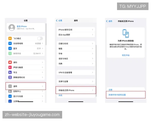Toggle the Airplane mode switch
This screenshot has height=121, width=151.
click(40, 38)
